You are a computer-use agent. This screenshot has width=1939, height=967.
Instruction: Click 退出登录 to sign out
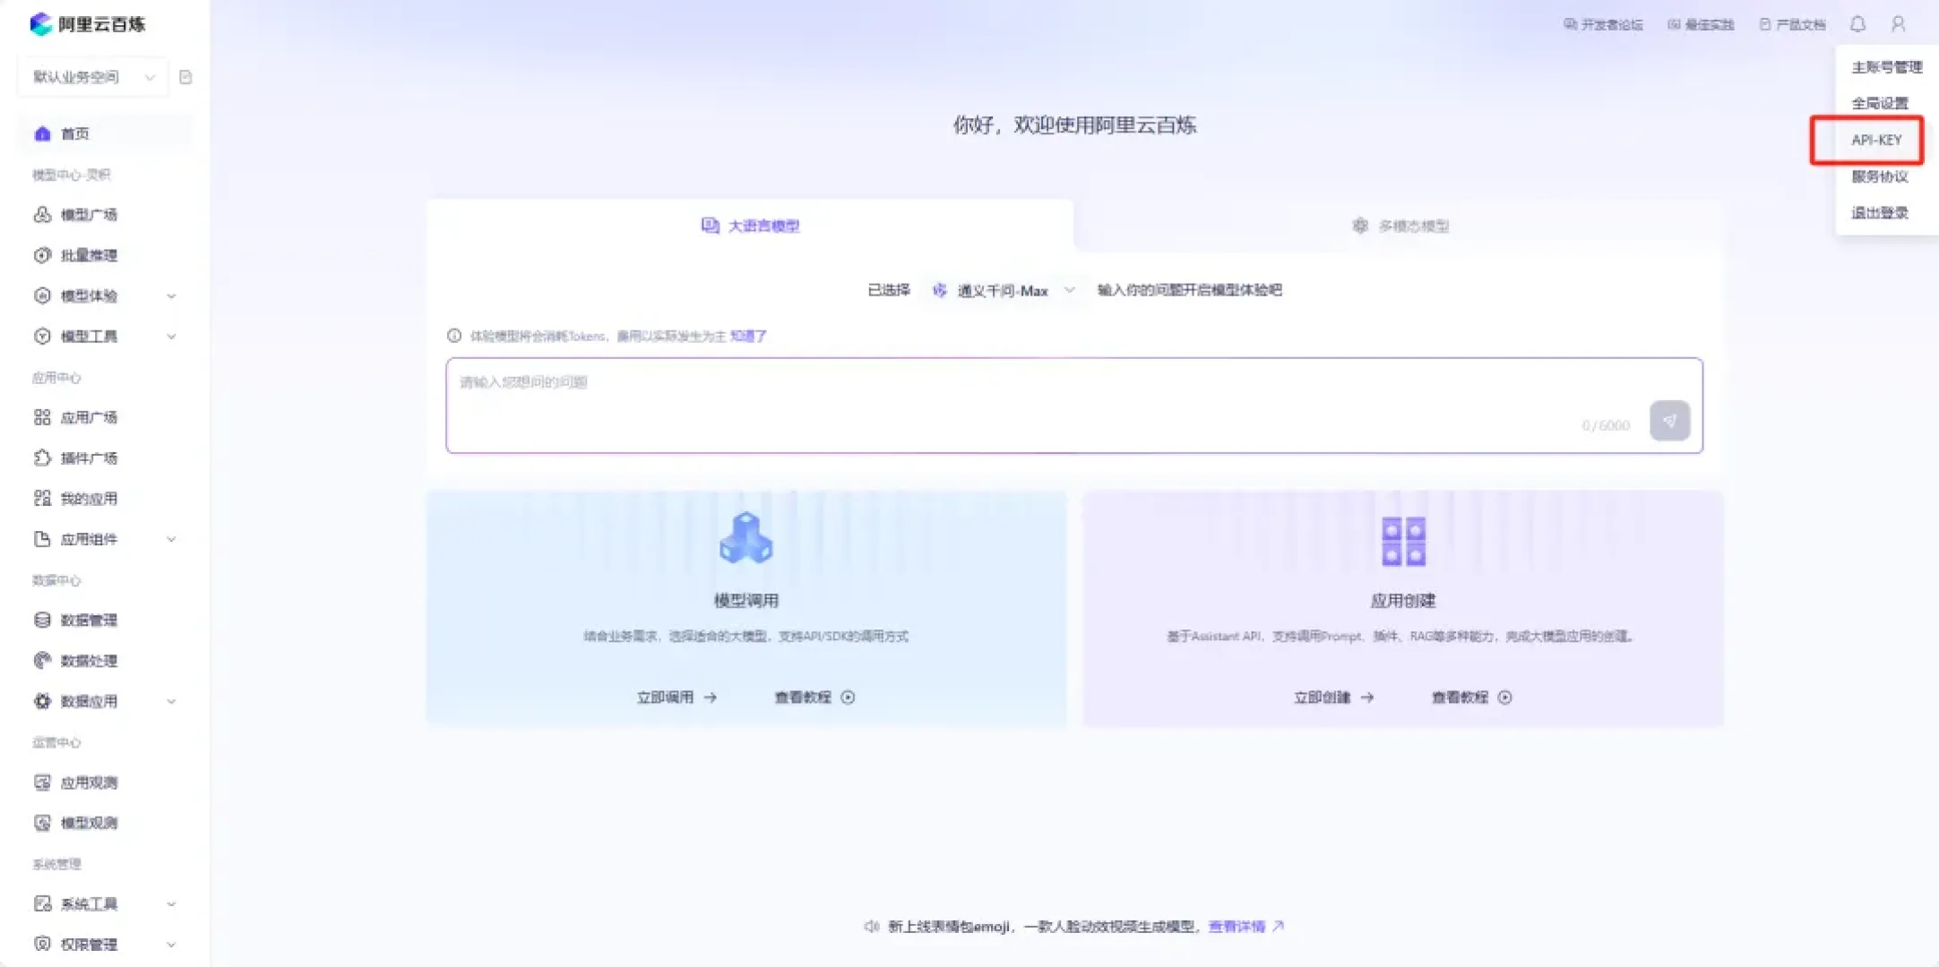1880,213
